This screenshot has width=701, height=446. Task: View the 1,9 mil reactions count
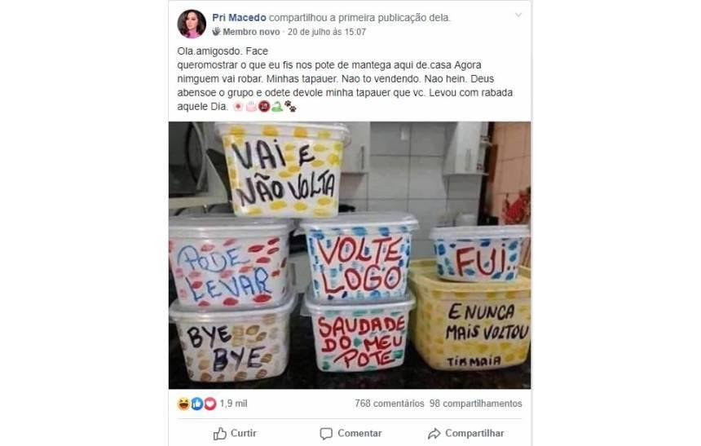(233, 404)
